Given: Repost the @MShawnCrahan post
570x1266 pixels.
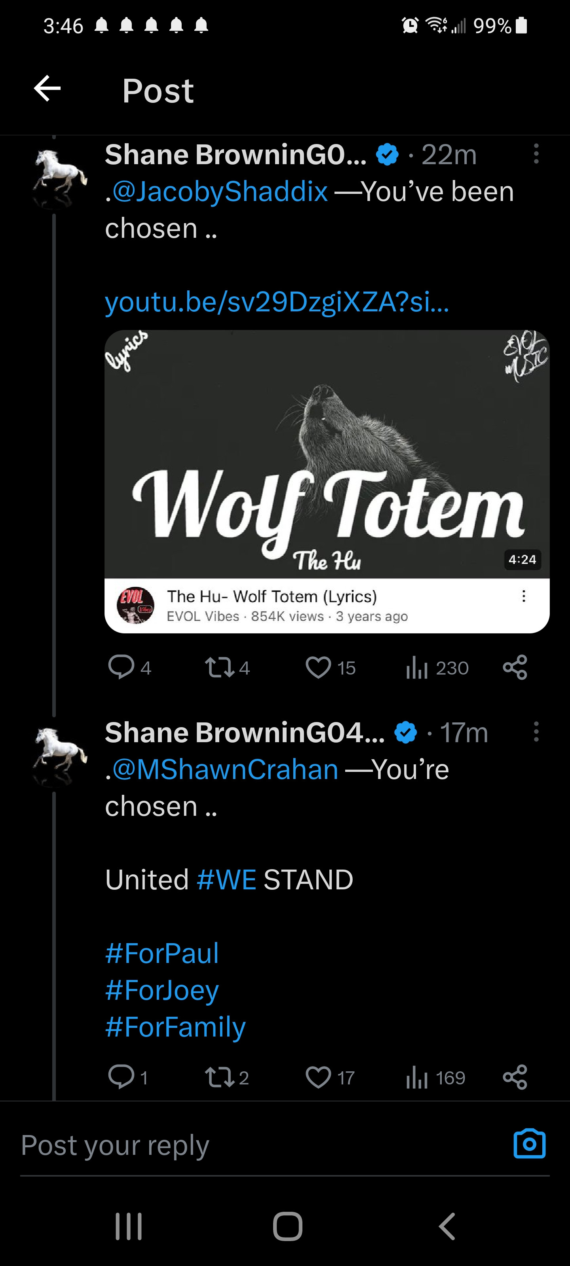Looking at the screenshot, I should (219, 1077).
